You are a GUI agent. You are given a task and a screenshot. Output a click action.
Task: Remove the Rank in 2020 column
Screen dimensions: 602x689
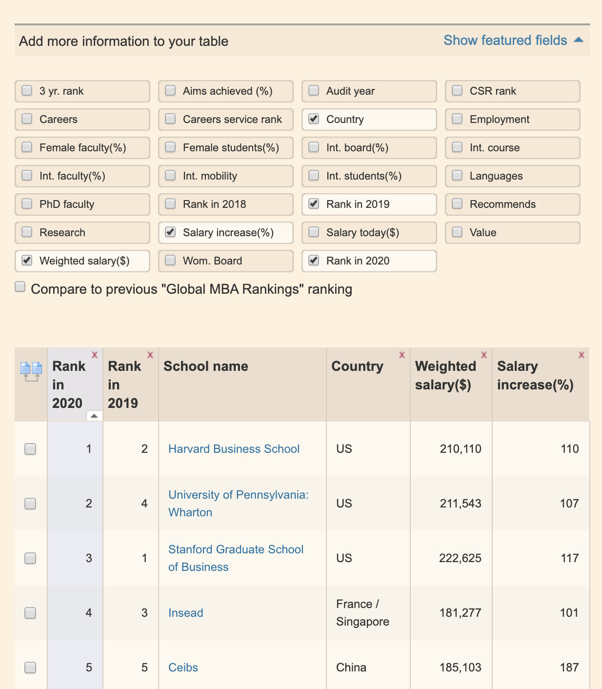click(95, 355)
